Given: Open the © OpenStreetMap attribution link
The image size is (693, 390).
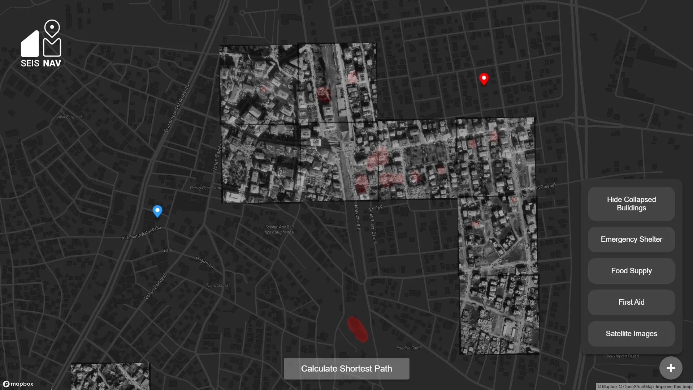Looking at the screenshot, I should point(636,387).
